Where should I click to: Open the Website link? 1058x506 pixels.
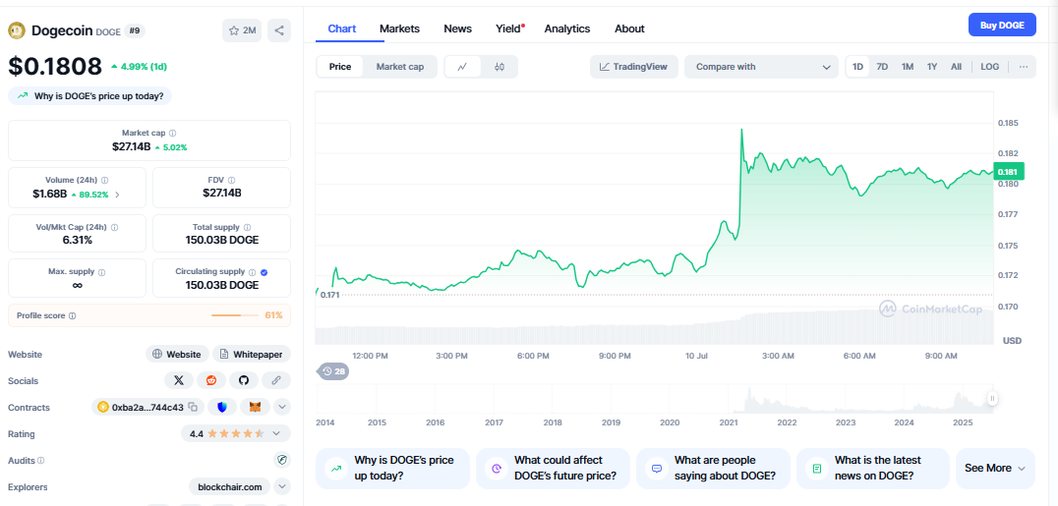pyautogui.click(x=177, y=354)
